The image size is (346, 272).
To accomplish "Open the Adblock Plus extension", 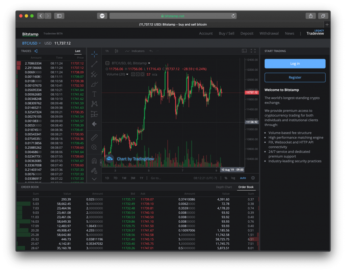I will [x=102, y=16].
